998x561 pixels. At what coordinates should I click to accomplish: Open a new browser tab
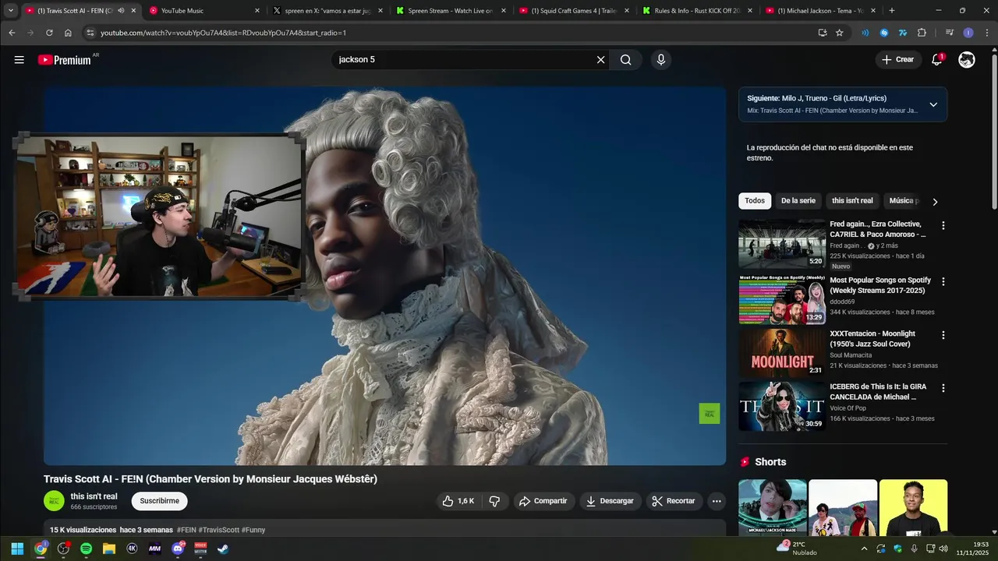coord(892,11)
